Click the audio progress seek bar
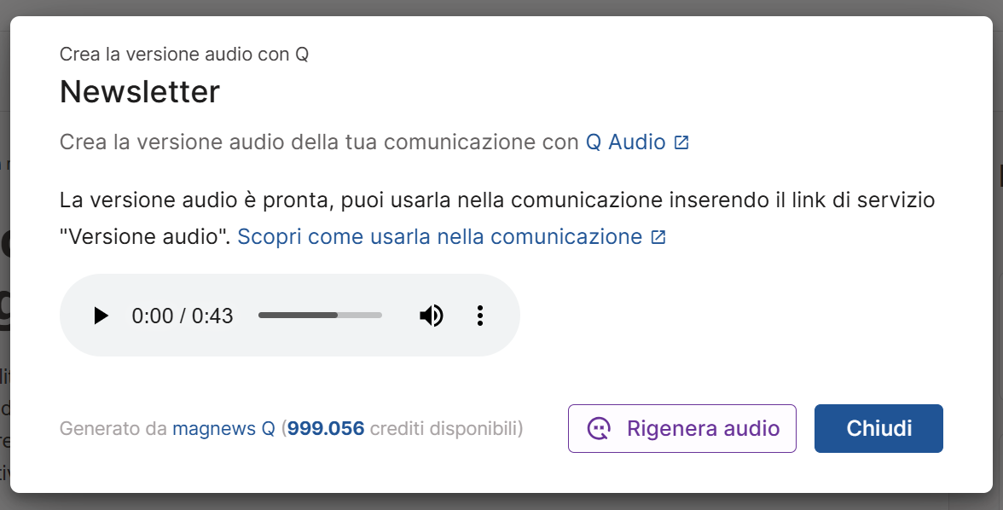Image resolution: width=1003 pixels, height=510 pixels. click(x=320, y=316)
